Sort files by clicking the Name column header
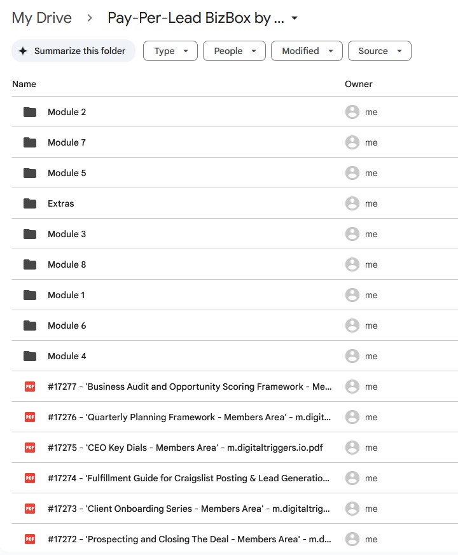The height and width of the screenshot is (555, 458). (24, 84)
